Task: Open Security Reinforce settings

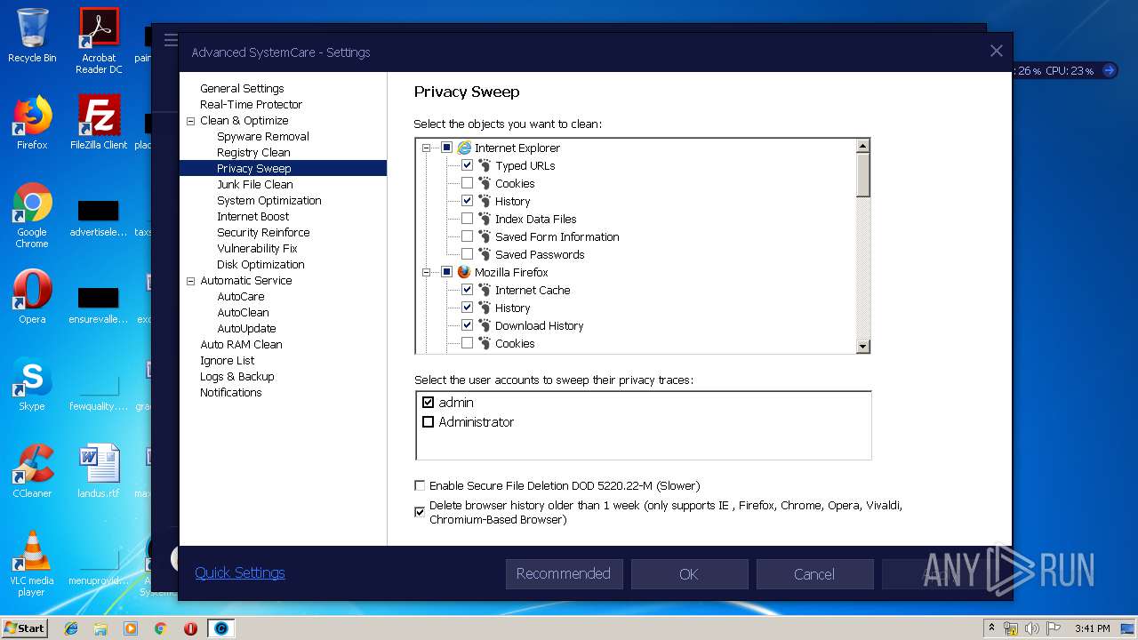Action: pos(263,232)
